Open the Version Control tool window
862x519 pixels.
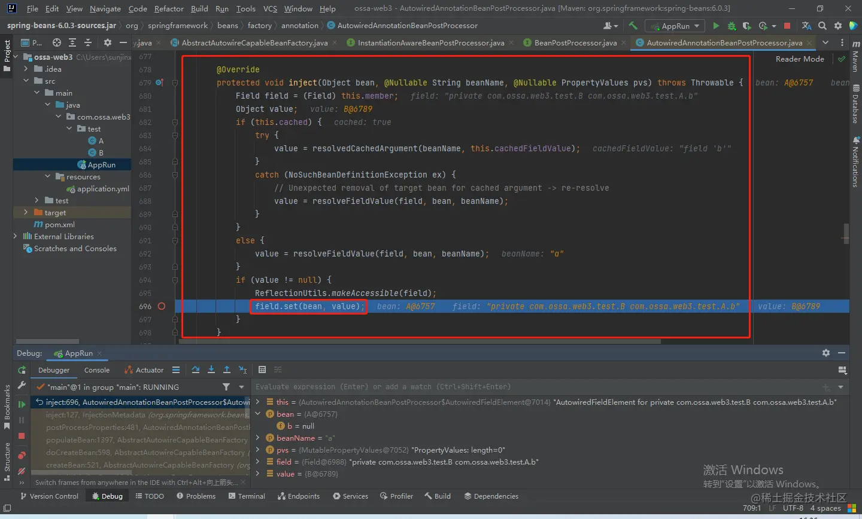(x=49, y=496)
